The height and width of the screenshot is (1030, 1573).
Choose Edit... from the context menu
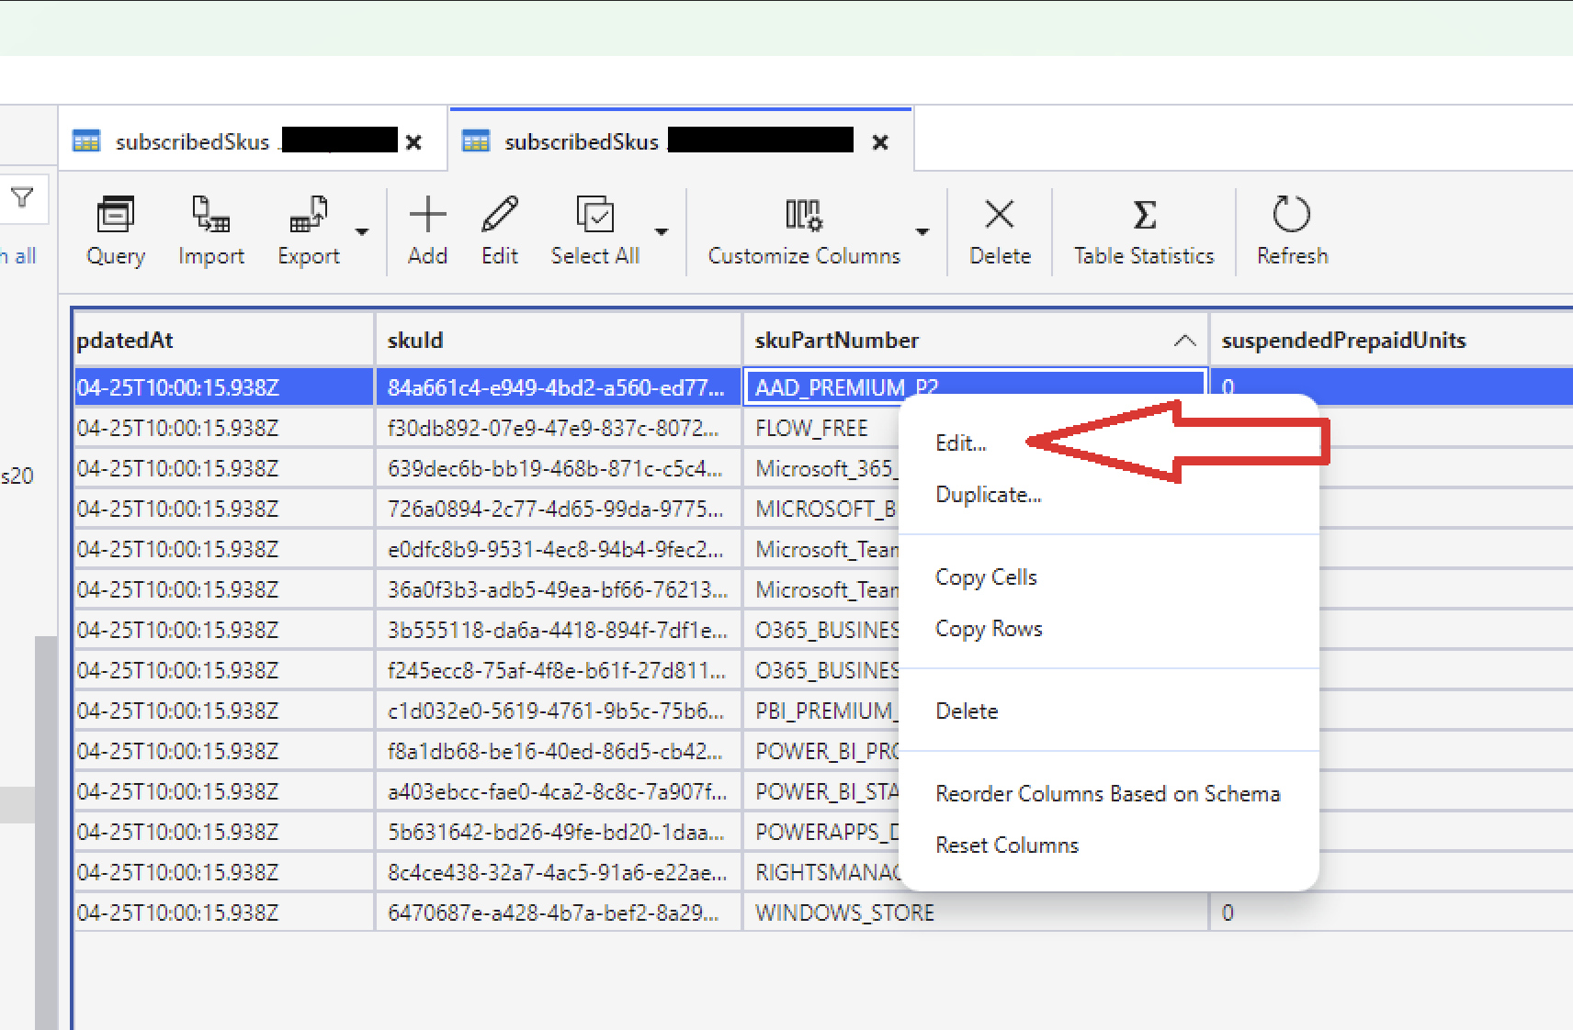pyautogui.click(x=961, y=443)
